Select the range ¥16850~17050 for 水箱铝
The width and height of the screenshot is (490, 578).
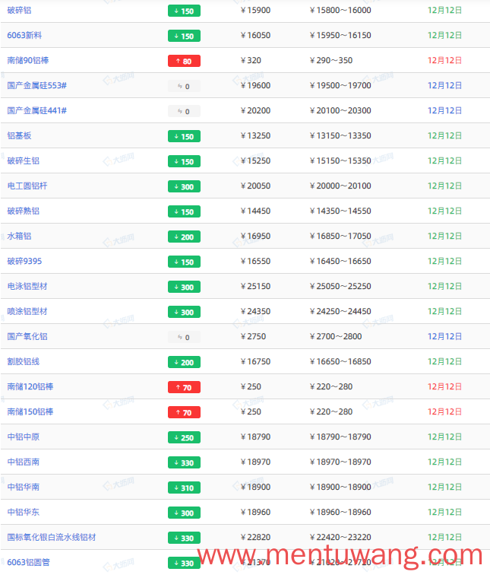click(x=340, y=236)
